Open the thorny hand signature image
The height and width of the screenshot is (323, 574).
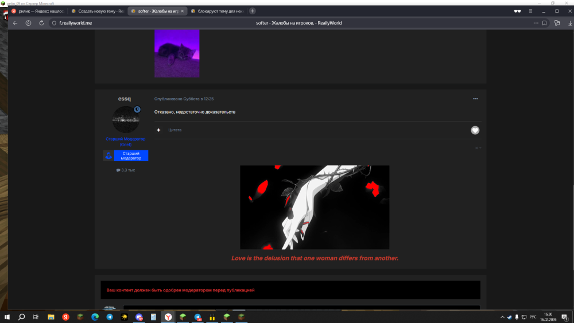(x=315, y=207)
